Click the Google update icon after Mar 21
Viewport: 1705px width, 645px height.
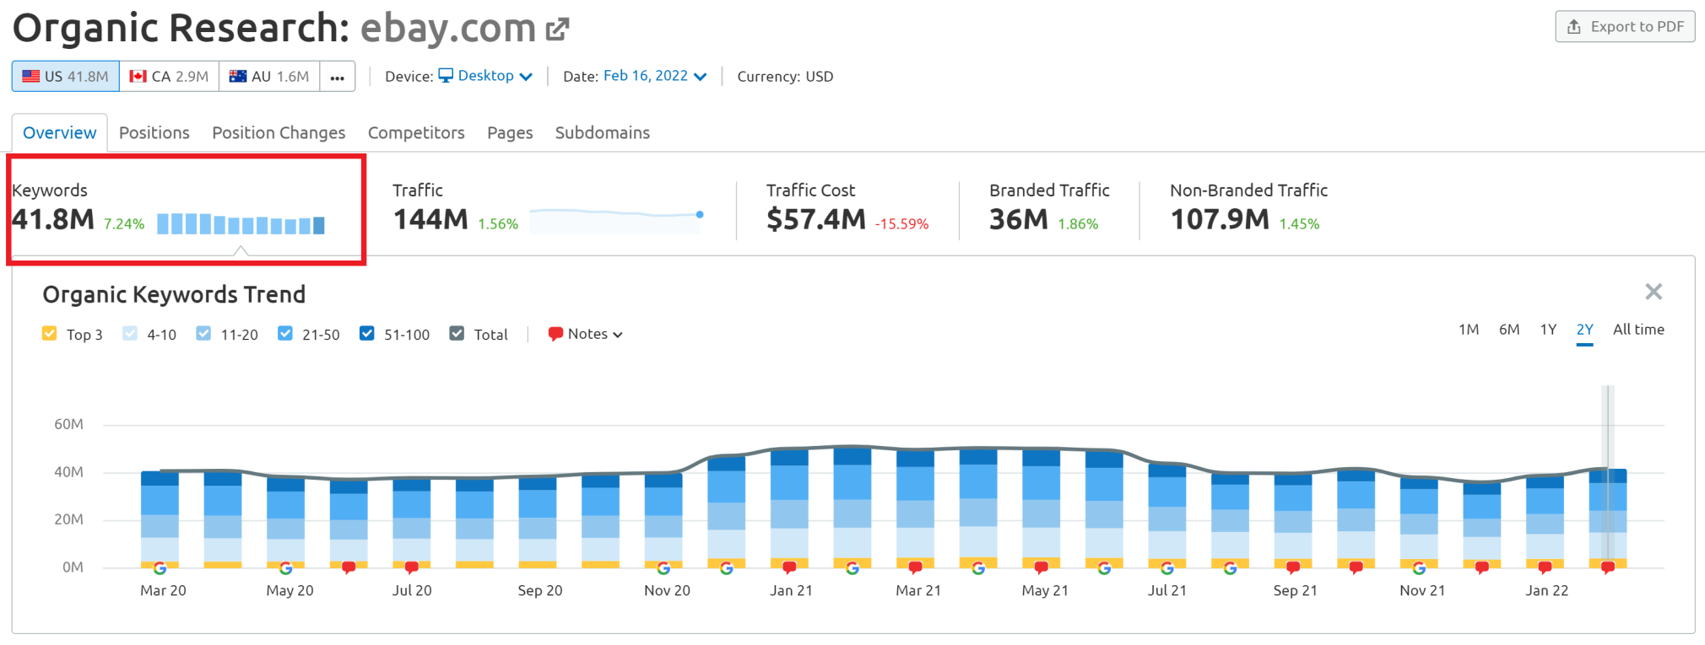[x=978, y=568]
